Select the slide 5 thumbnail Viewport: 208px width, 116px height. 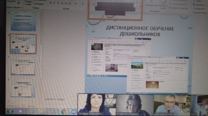pyautogui.click(x=23, y=22)
